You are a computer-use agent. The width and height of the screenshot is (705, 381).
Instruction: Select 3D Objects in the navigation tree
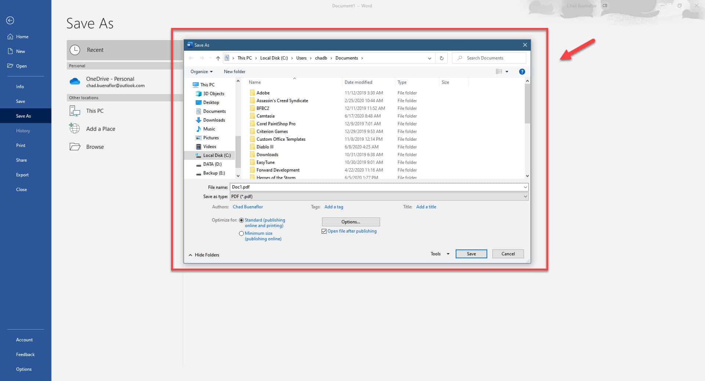click(214, 94)
